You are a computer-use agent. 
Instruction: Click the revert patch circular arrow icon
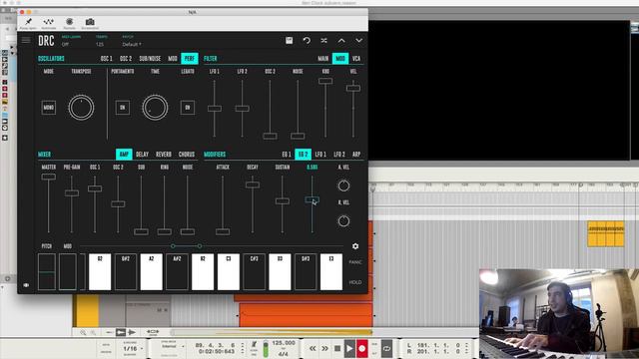307,40
